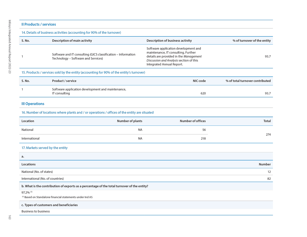This screenshot has width=307, height=237.
Task: Click the 'II Products / services' section heading
Action: click(x=39, y=25)
